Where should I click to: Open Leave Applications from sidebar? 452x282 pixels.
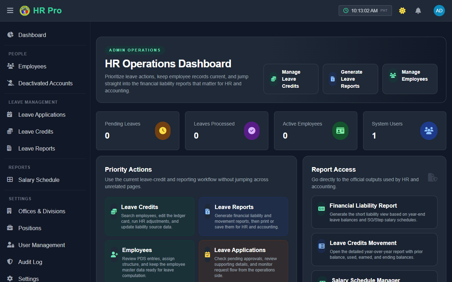[x=45, y=115]
